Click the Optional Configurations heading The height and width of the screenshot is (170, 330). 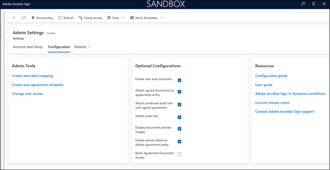coord(158,66)
